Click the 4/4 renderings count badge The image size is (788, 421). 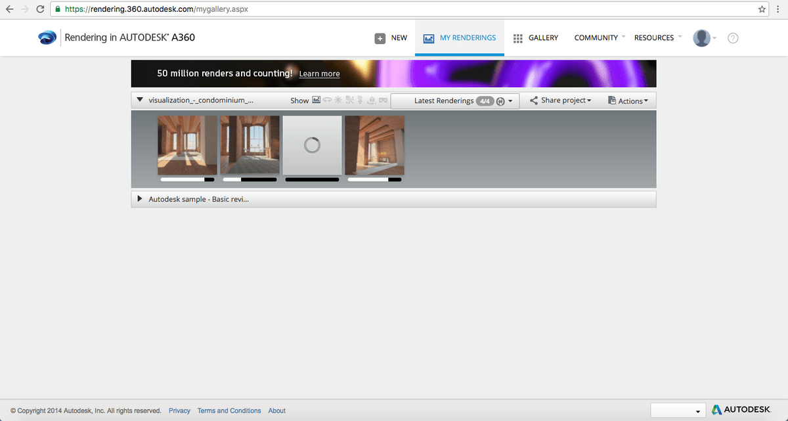(485, 101)
